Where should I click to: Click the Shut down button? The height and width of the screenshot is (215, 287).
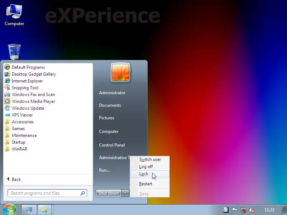click(109, 193)
